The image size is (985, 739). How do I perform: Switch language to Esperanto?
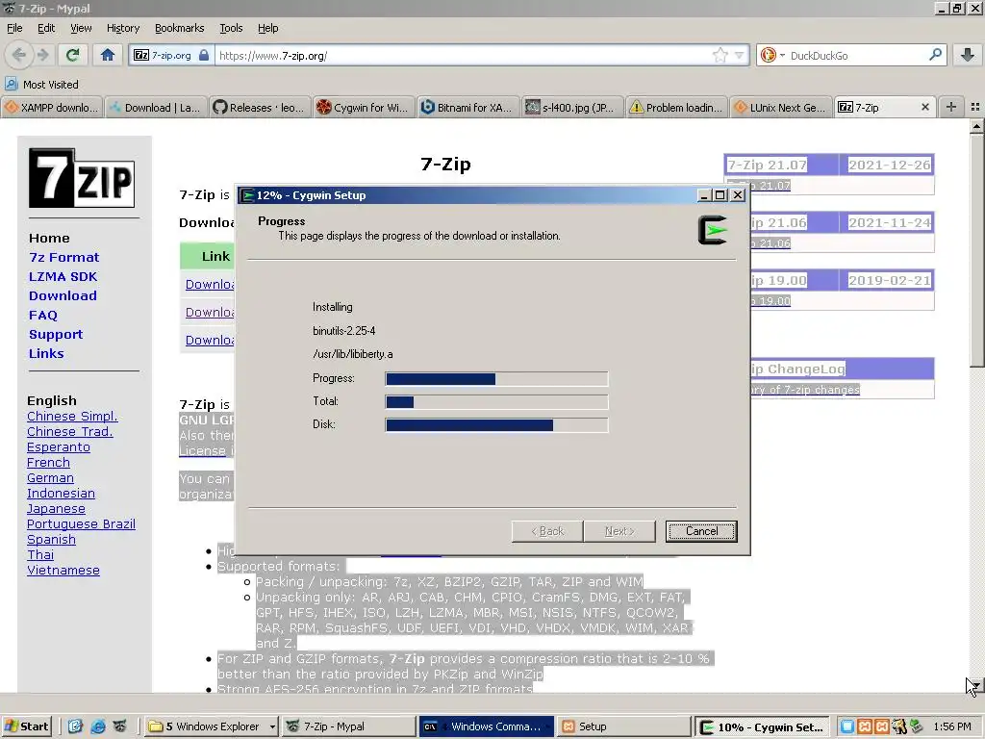point(59,446)
